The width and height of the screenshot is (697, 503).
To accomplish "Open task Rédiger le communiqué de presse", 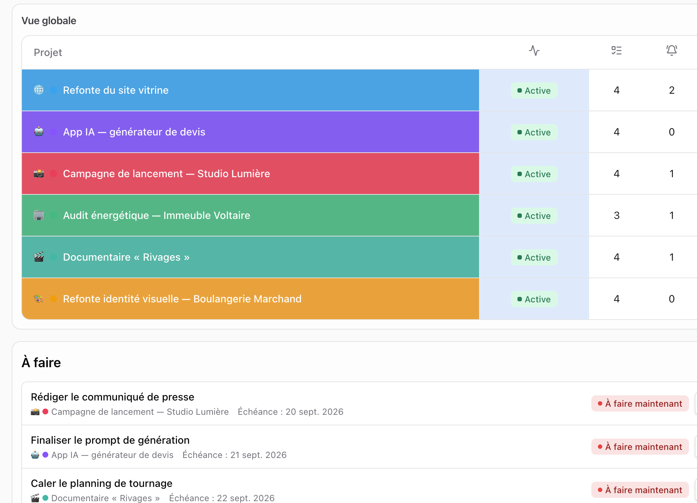I will 113,397.
